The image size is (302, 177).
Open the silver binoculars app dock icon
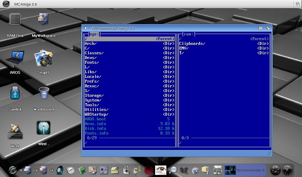(x=218, y=170)
